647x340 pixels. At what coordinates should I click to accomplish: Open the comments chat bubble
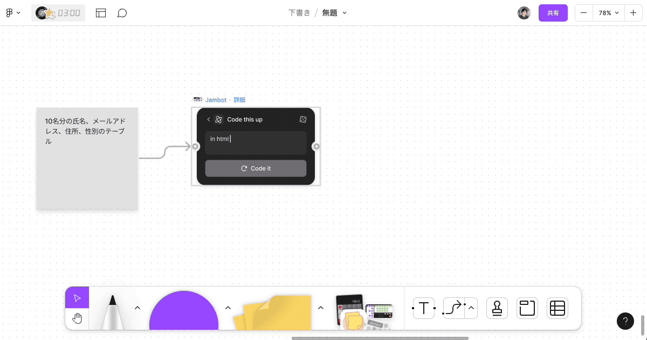pos(122,12)
